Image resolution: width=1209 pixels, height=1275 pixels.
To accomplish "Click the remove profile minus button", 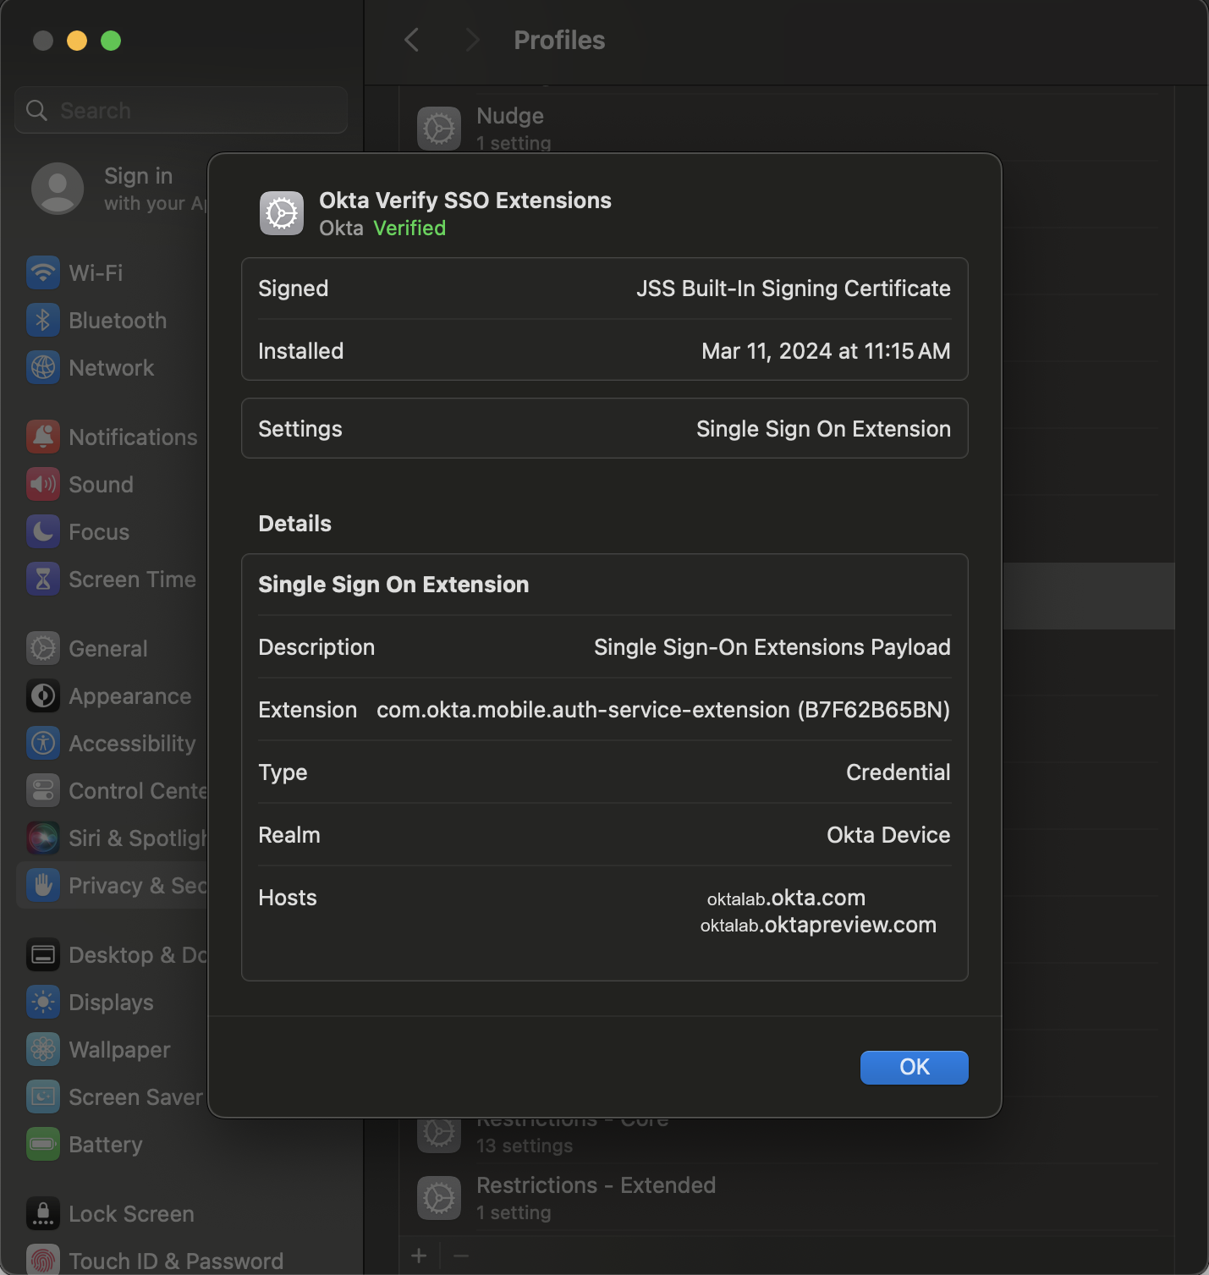I will (x=461, y=1256).
